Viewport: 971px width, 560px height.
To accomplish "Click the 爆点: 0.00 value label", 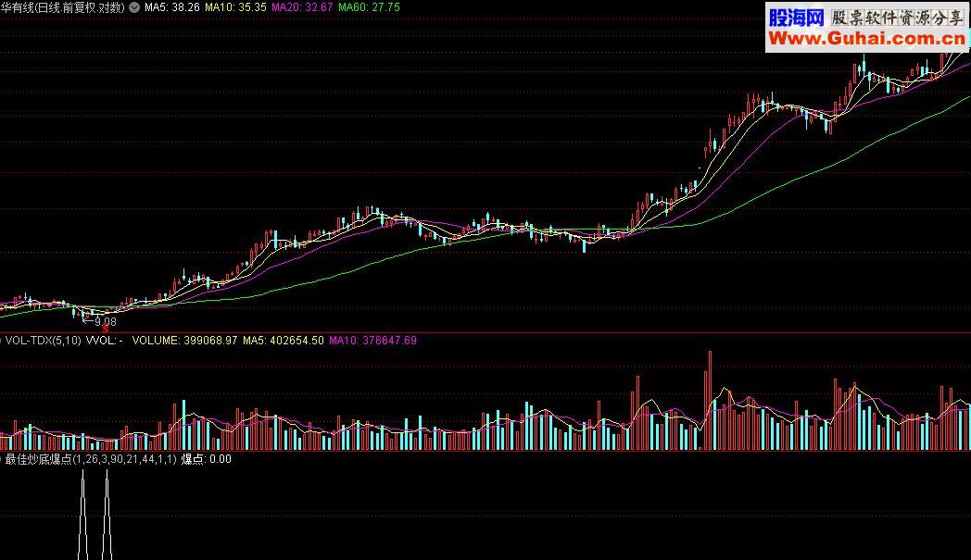I will pyautogui.click(x=207, y=459).
